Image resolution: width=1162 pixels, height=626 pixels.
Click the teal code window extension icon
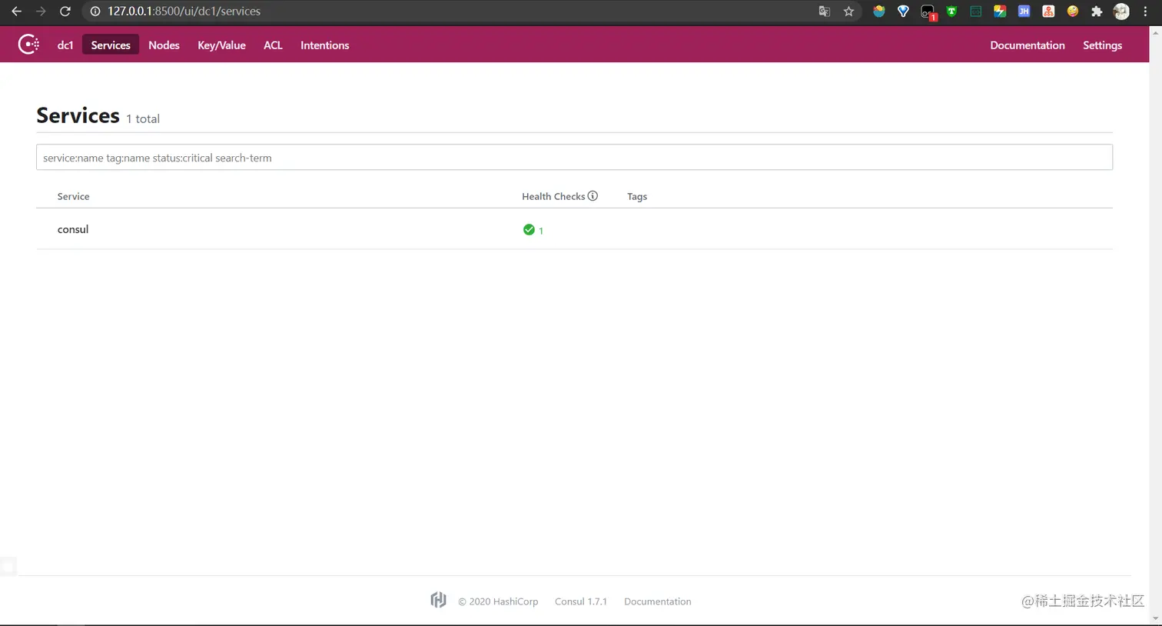[x=975, y=12]
